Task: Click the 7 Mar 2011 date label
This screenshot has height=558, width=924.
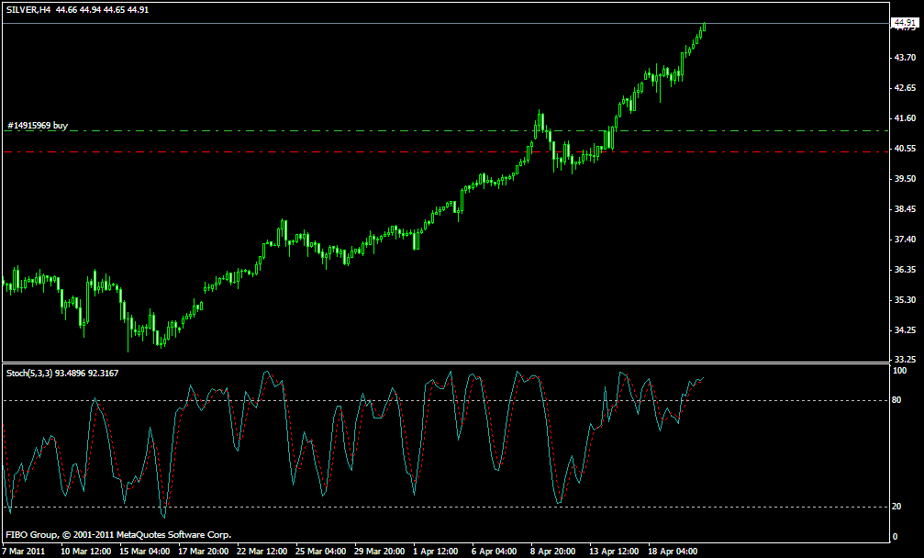Action: pos(24,552)
